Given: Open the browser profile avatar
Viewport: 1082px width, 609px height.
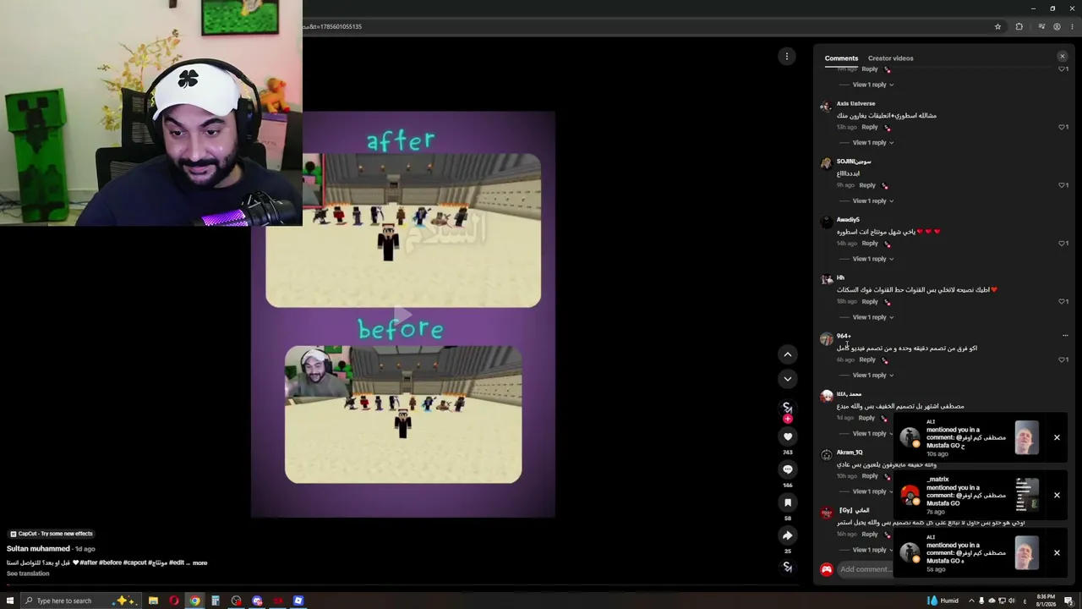Looking at the screenshot, I should [1057, 26].
